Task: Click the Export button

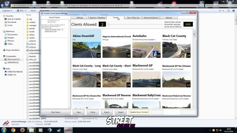Action: [107, 112]
